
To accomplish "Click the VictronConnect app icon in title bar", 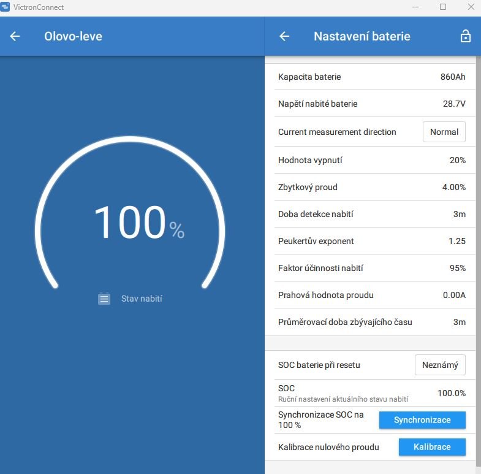I will (x=6, y=7).
